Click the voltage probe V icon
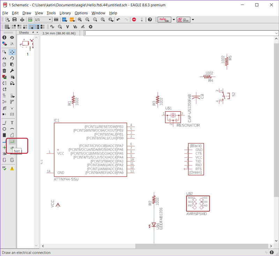The image size is (279, 256). coord(67,27)
